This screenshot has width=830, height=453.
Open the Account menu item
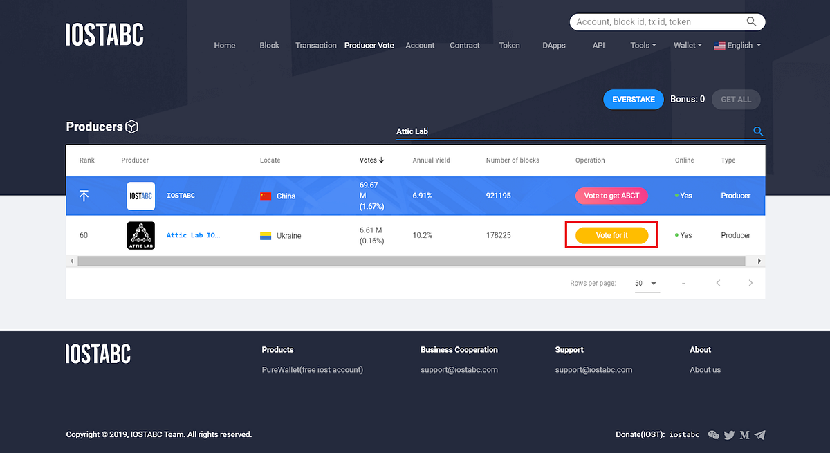(420, 46)
